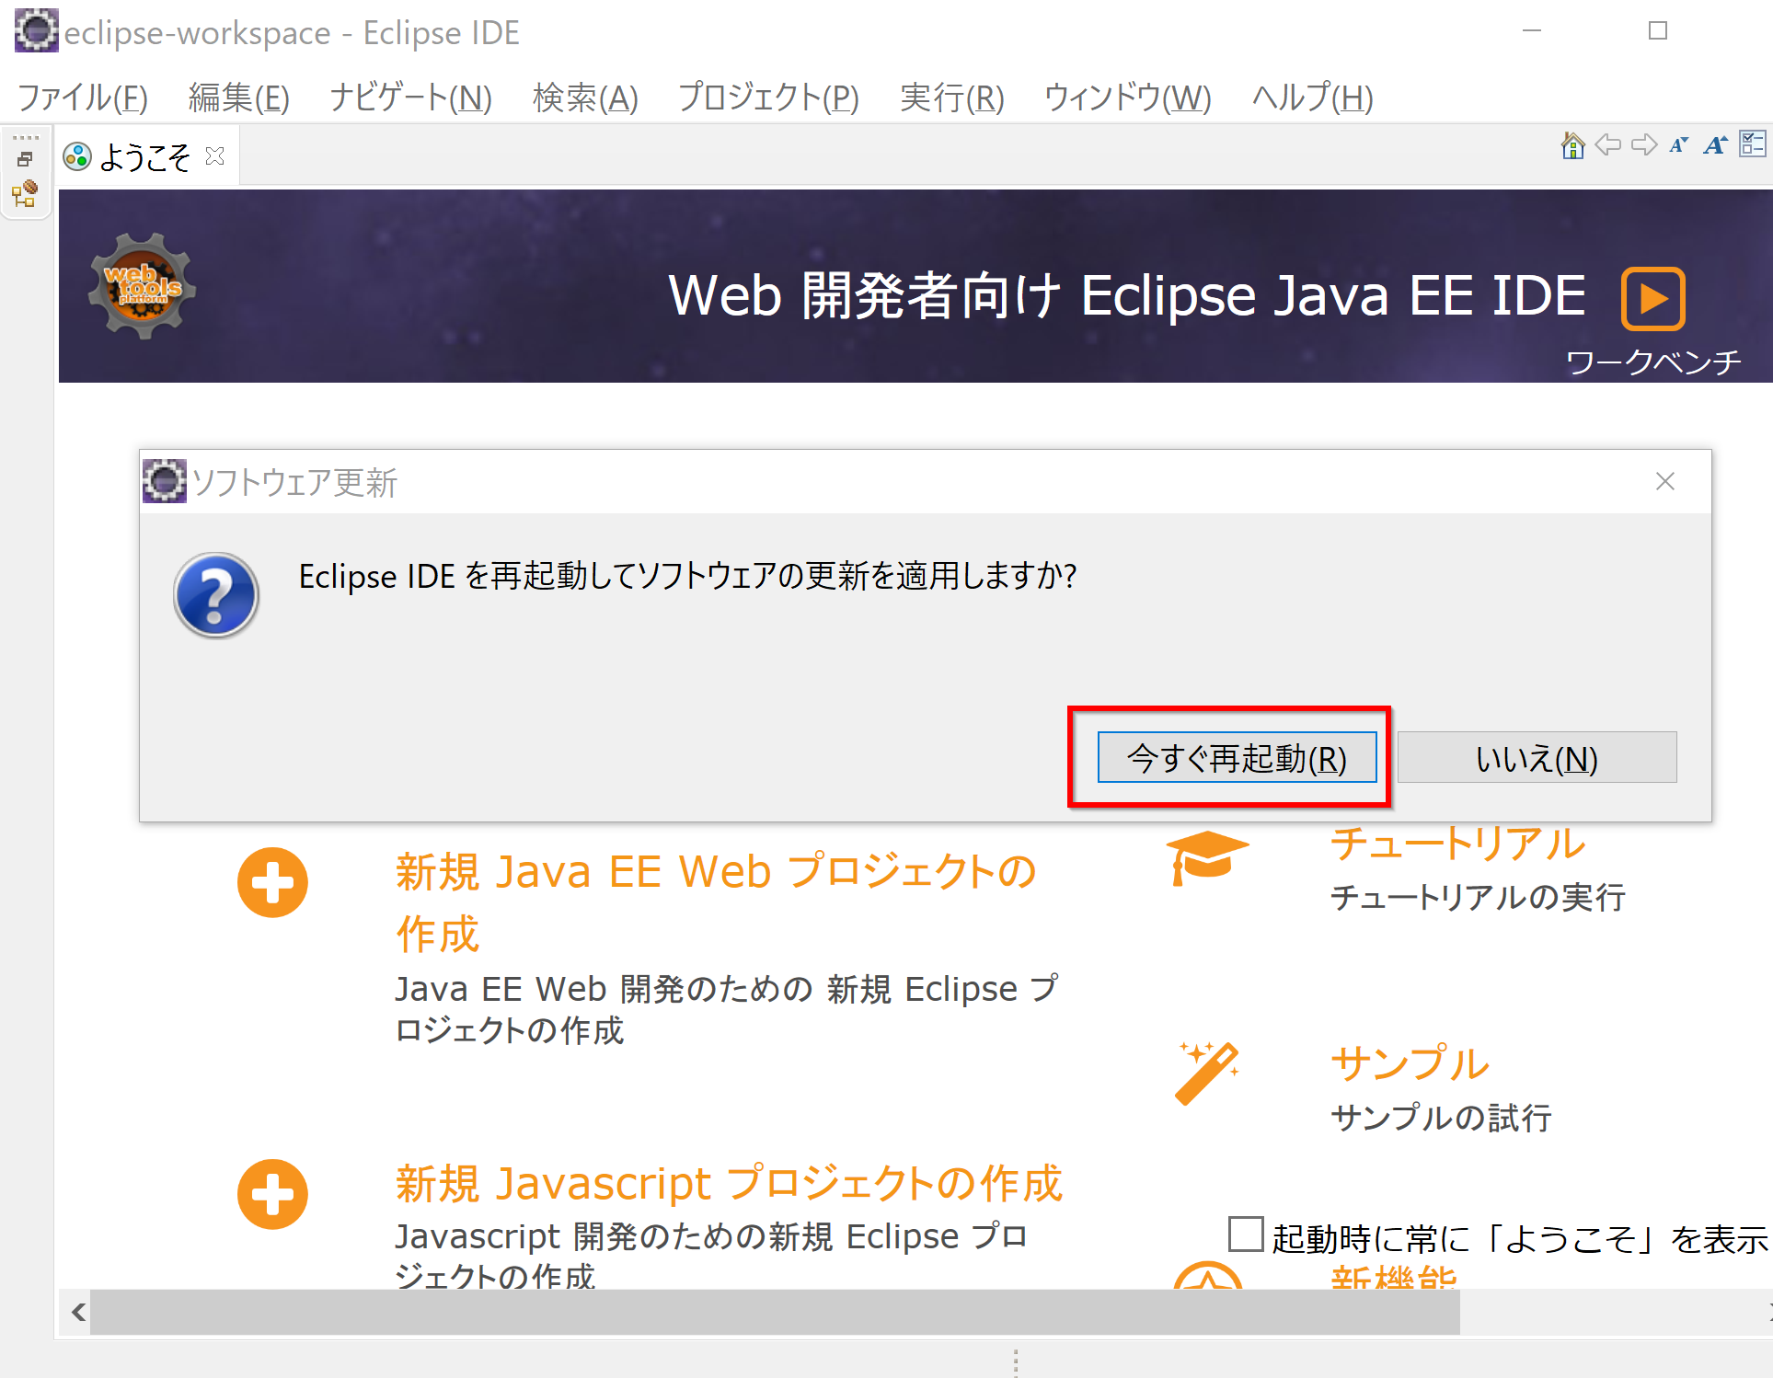This screenshot has height=1378, width=1773.
Task: Click the horizontal scrollbar left arrow
Action: pos(78,1312)
